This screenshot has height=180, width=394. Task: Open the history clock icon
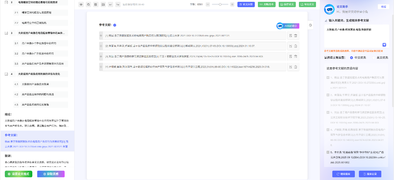(x=310, y=25)
